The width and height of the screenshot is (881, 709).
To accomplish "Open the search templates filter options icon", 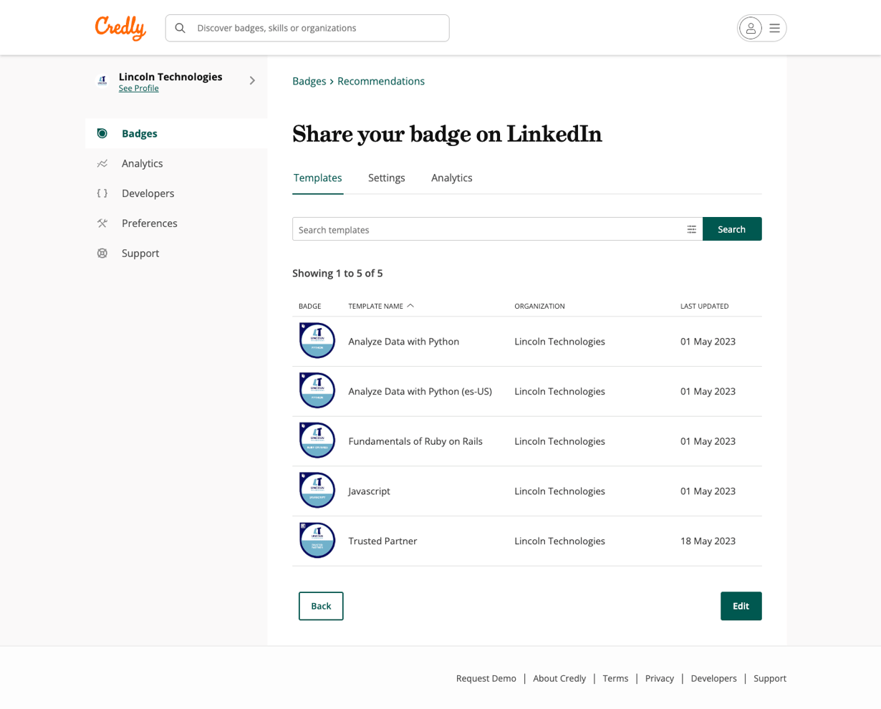I will point(691,229).
